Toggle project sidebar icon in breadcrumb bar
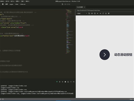This screenshot has width=134, height=101. click(3, 4)
